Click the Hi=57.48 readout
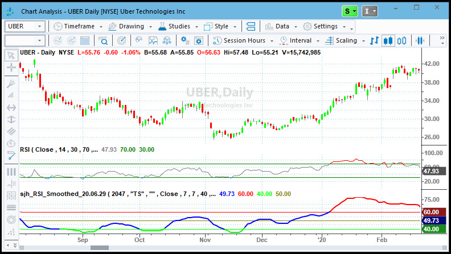This screenshot has height=254, width=451. (236, 52)
